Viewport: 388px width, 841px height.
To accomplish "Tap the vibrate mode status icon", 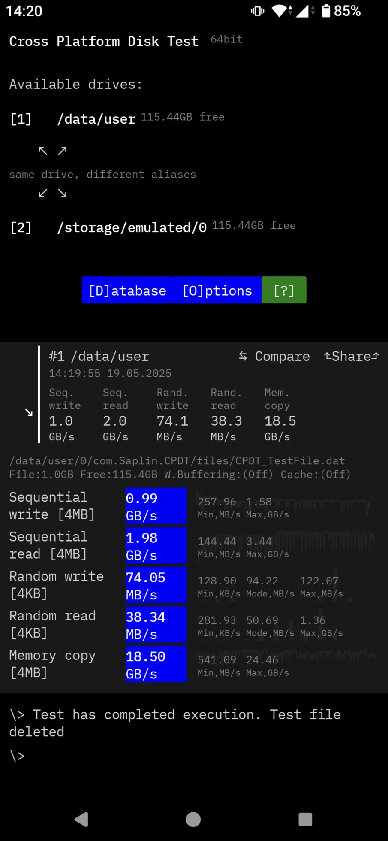I will [257, 11].
